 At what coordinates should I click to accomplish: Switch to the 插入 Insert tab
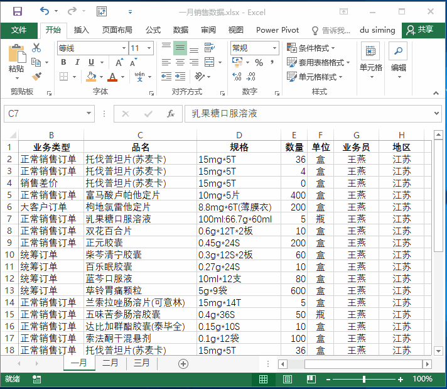(81, 30)
